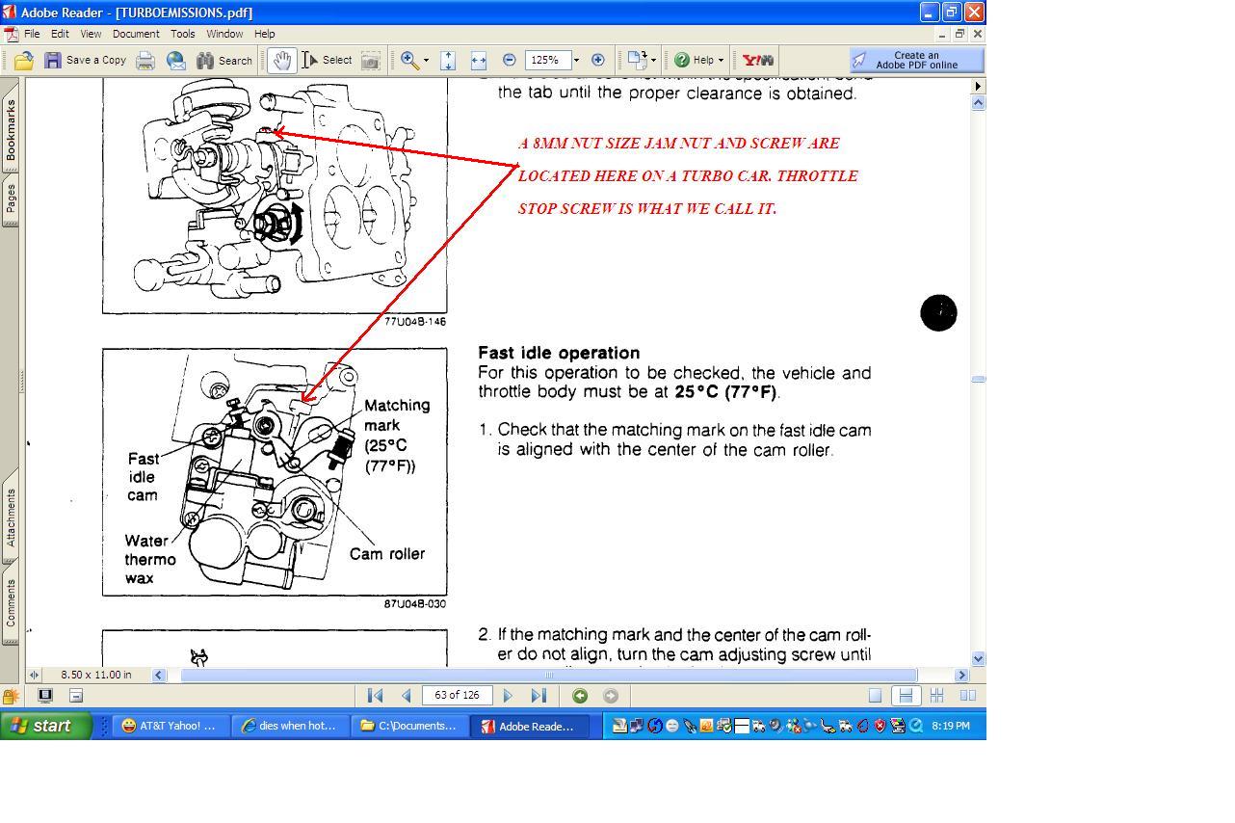Open the Help dropdown in toolbar

tap(699, 60)
